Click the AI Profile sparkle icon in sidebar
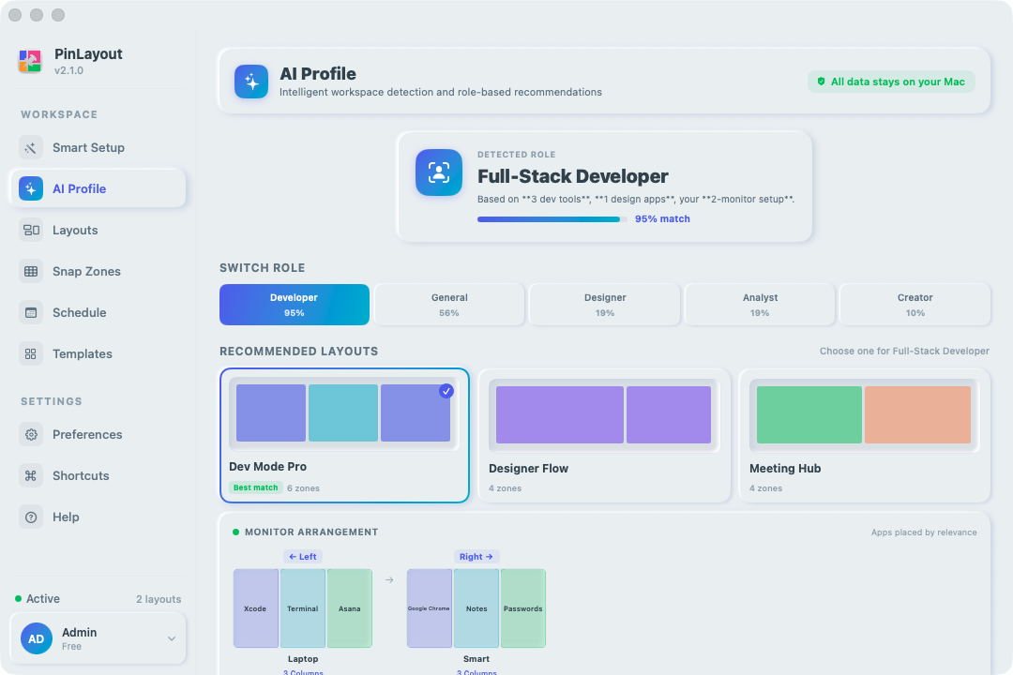Image resolution: width=1013 pixels, height=675 pixels. (x=30, y=188)
